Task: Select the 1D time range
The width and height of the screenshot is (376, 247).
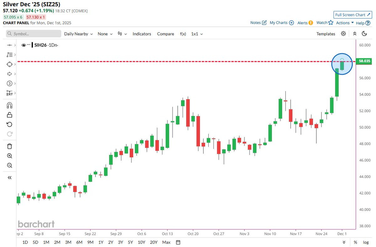Action: coord(25,242)
